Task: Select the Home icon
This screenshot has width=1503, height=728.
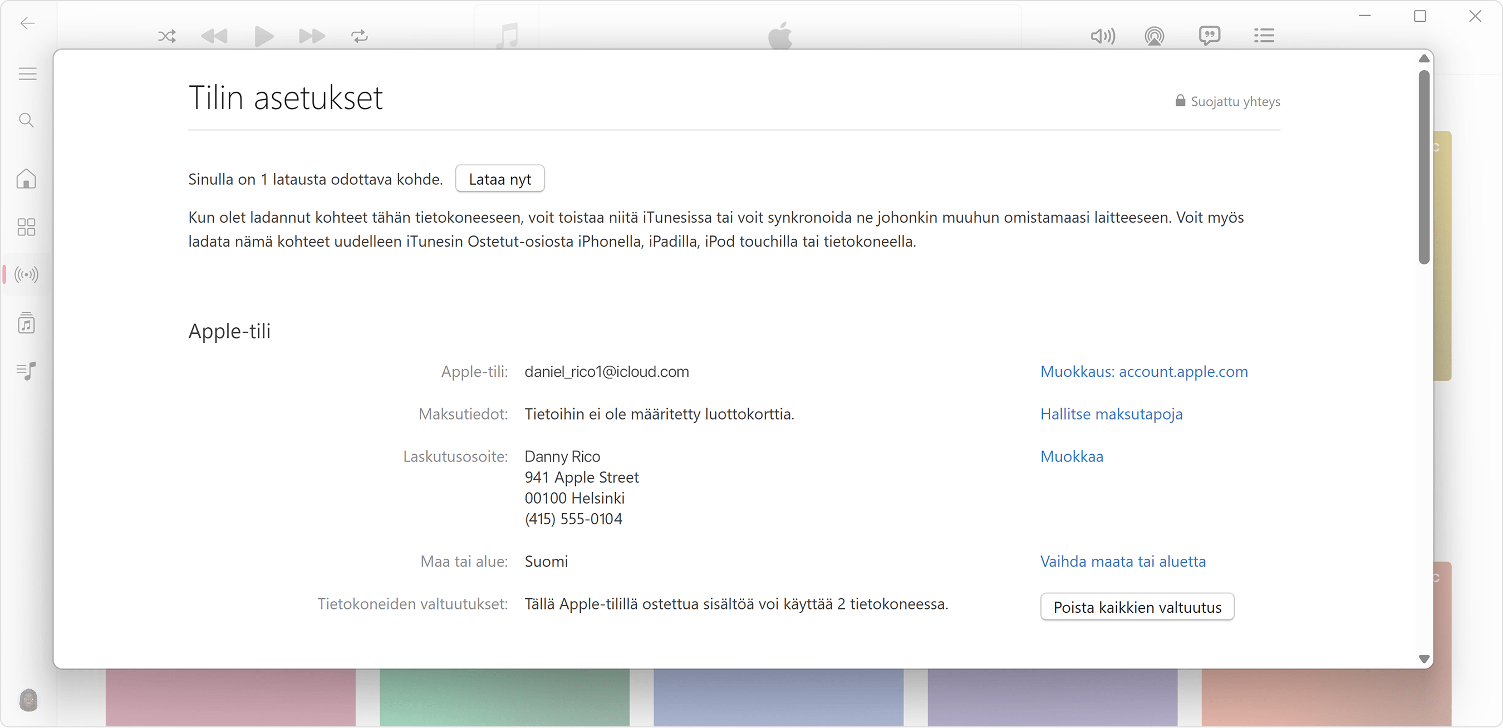Action: coord(26,179)
